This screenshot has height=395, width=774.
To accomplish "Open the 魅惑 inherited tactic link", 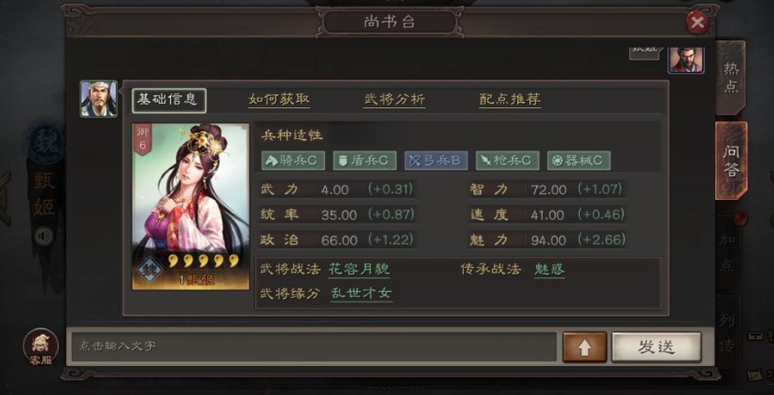I will click(x=549, y=270).
